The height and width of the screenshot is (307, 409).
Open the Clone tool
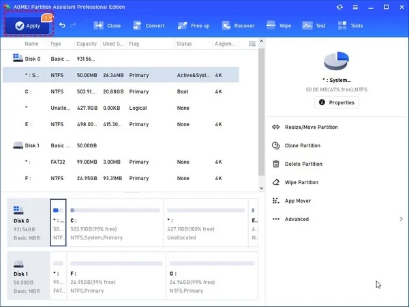click(107, 26)
